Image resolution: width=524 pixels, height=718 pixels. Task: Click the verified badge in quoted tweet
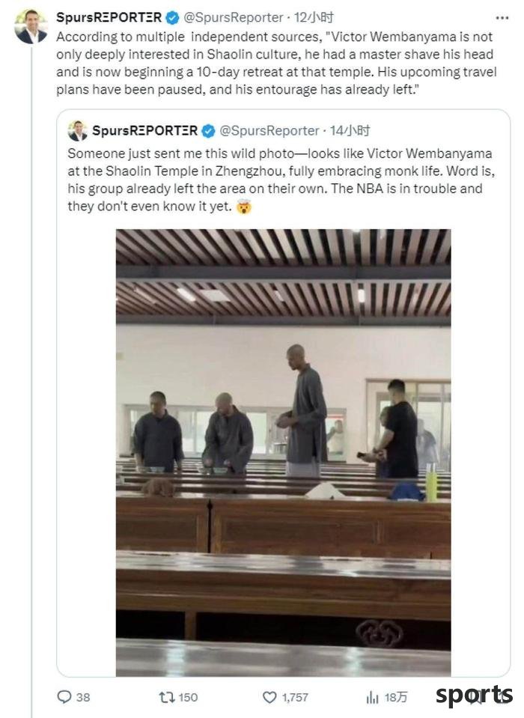[208, 131]
